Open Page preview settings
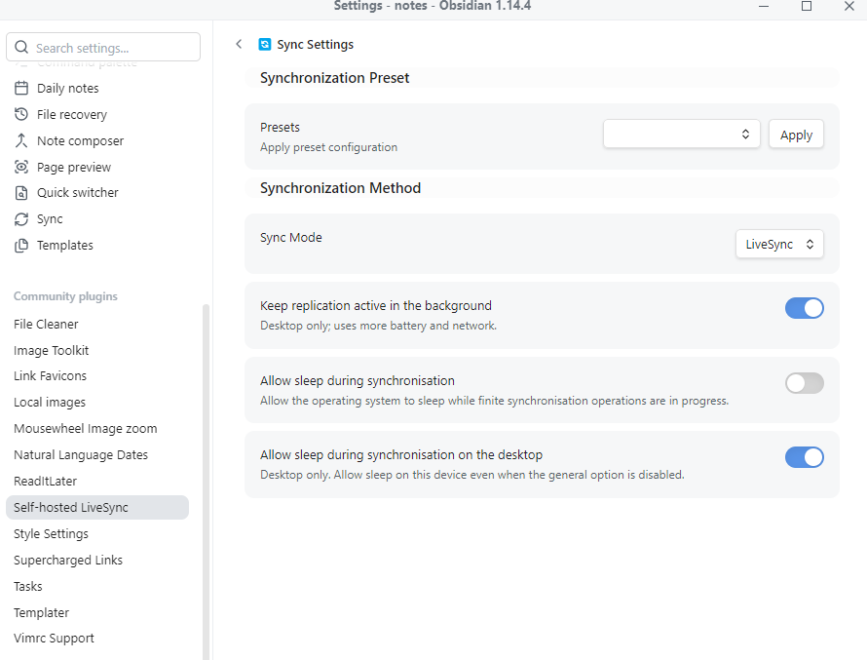867x660 pixels. 97,167
